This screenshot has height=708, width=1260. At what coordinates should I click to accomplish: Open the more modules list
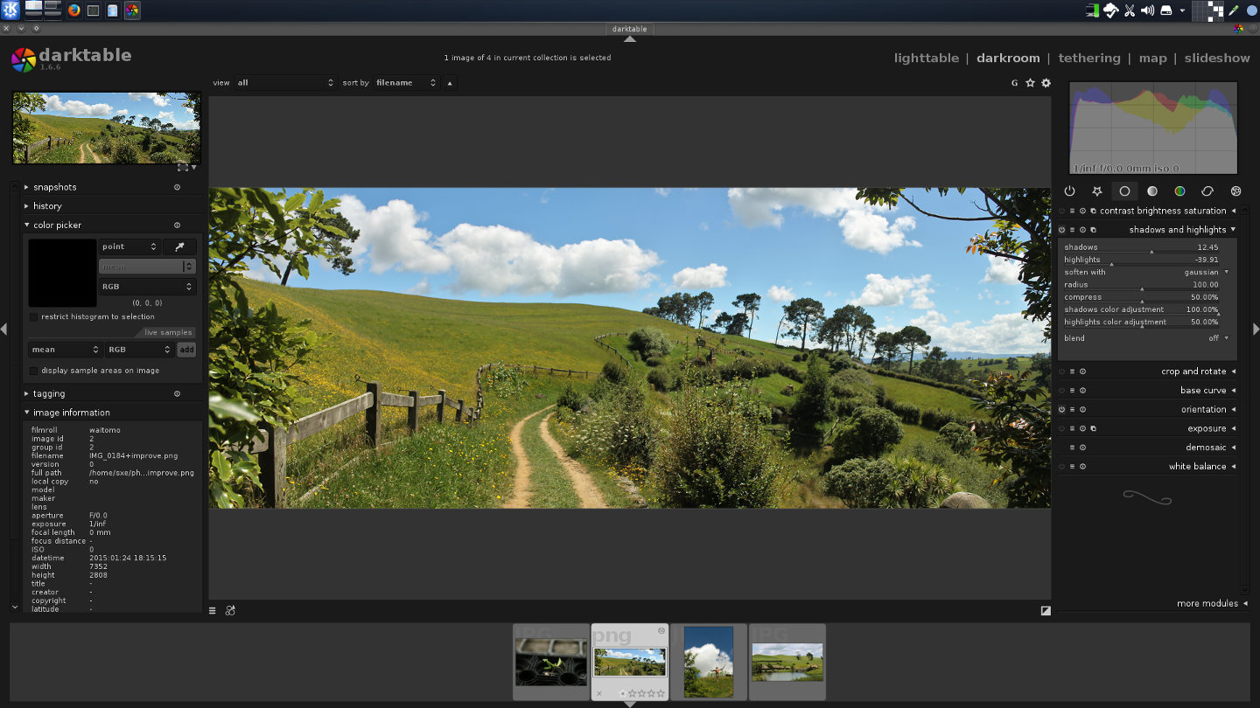coord(1207,604)
